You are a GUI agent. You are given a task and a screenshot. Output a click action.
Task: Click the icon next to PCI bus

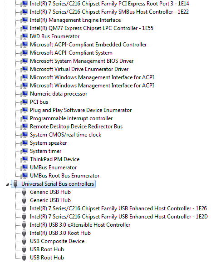coord(24,102)
